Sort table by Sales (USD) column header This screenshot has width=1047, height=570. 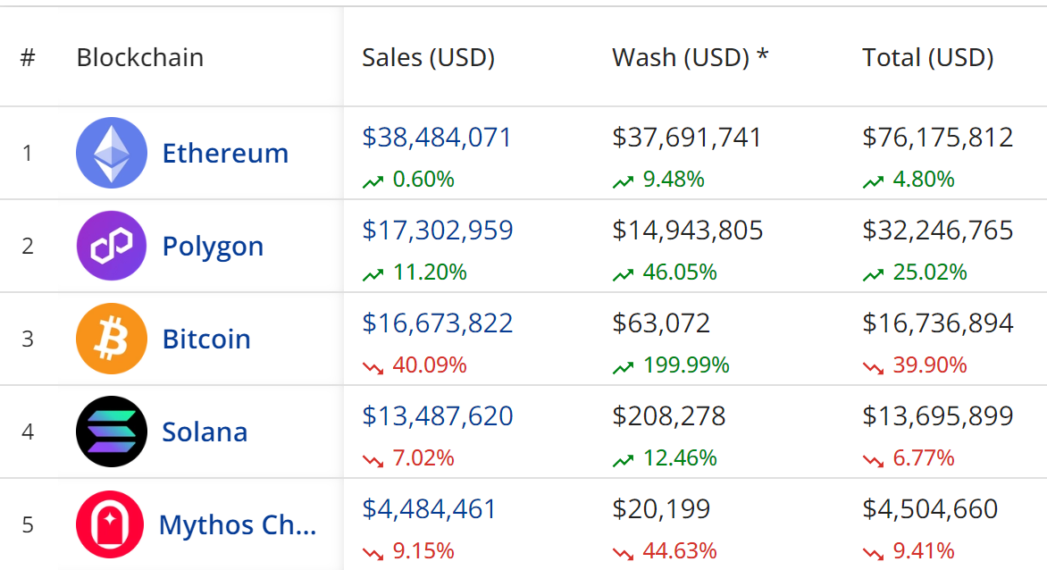coord(428,58)
